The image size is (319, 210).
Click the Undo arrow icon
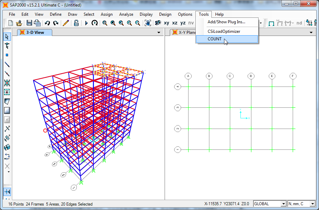click(47, 23)
